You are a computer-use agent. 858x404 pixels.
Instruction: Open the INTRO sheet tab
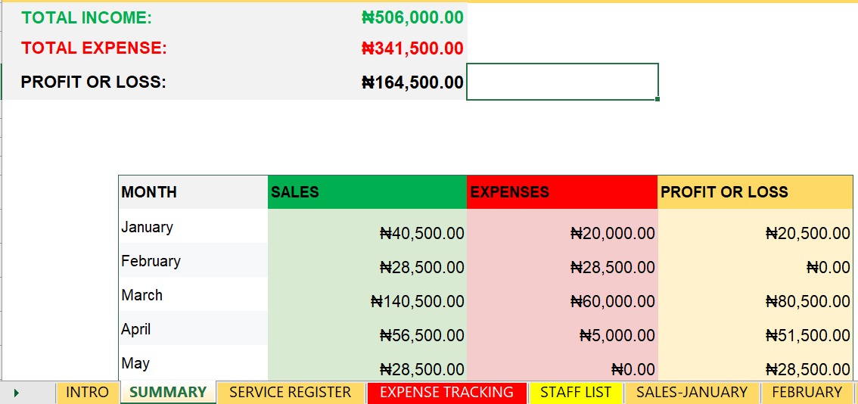coord(87,393)
